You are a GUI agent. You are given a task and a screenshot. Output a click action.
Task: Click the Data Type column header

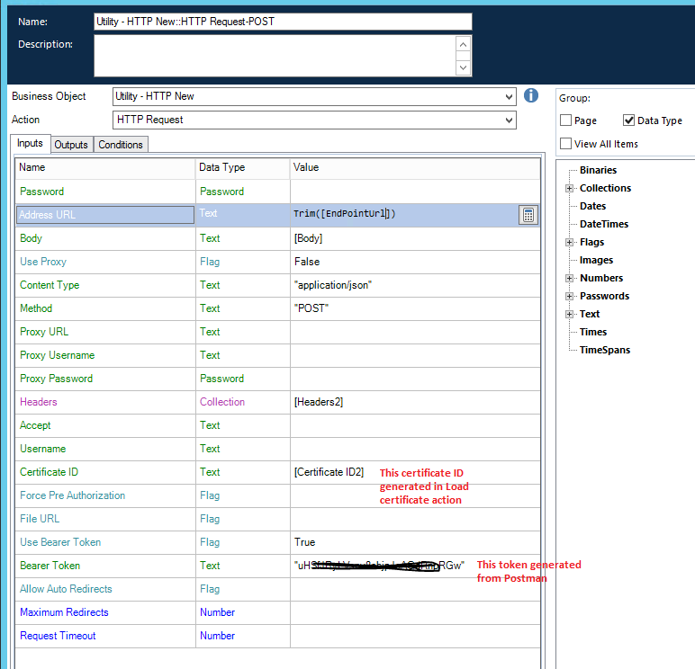click(x=221, y=167)
